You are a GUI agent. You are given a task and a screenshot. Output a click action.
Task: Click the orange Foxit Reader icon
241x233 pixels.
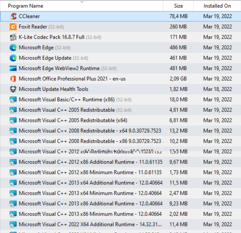tap(13, 27)
